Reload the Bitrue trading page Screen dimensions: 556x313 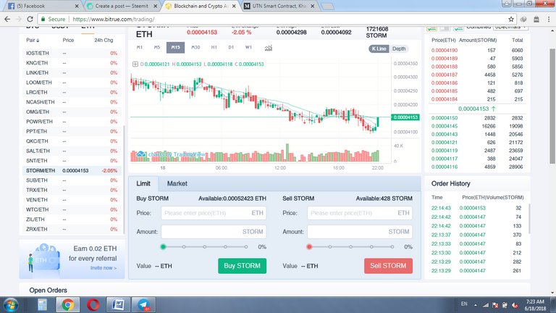(30, 19)
